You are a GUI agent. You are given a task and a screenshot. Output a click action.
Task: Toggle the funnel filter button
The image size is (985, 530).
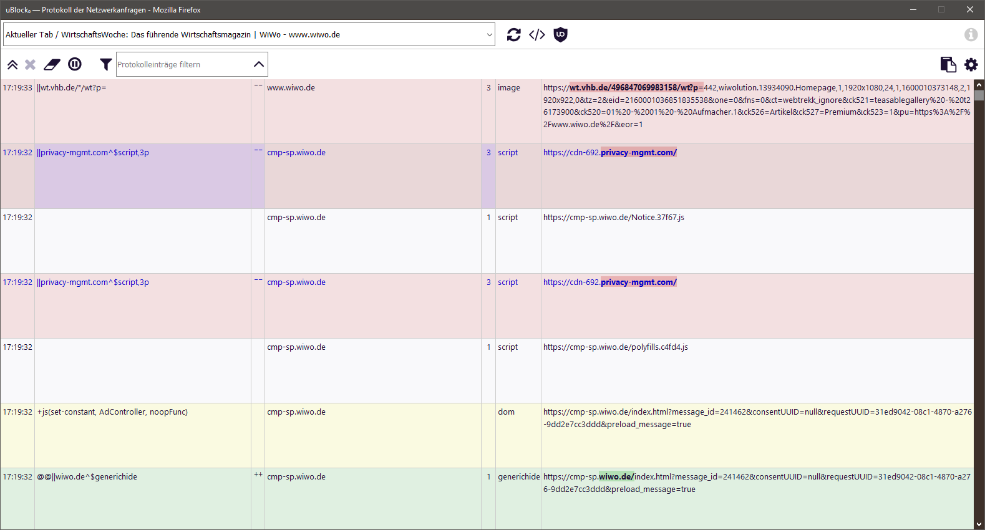(x=106, y=64)
